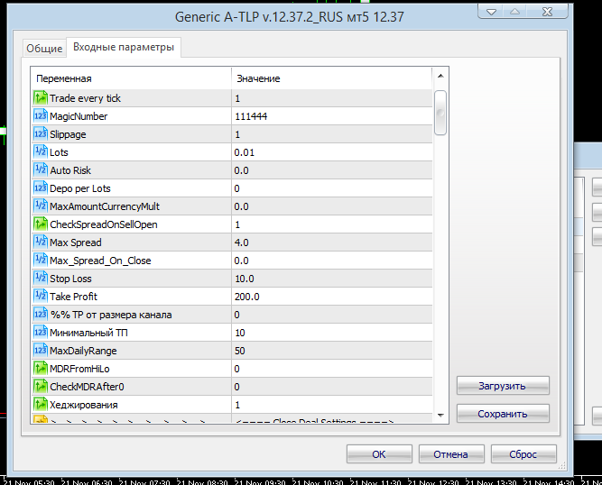The image size is (602, 485).
Task: Click the boolean icon beside MDRFromHiLo
Action: point(41,369)
